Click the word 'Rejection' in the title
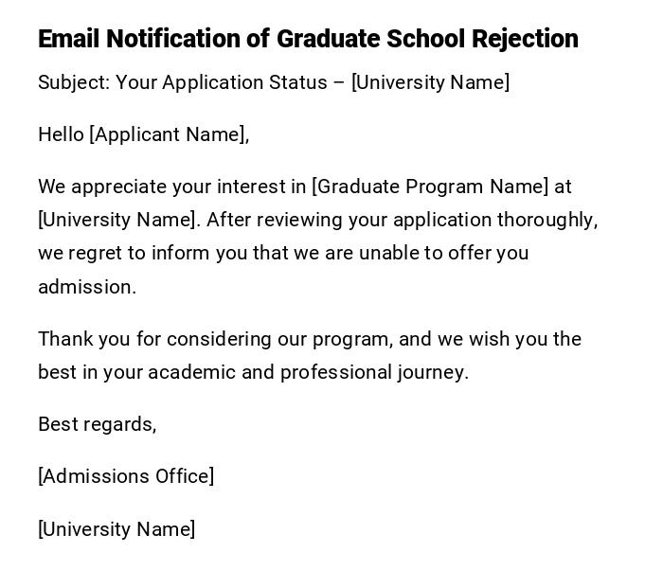Screen dimensions: 663x588 click(525, 39)
